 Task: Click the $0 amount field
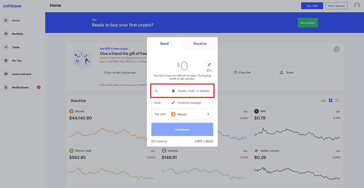(182, 66)
